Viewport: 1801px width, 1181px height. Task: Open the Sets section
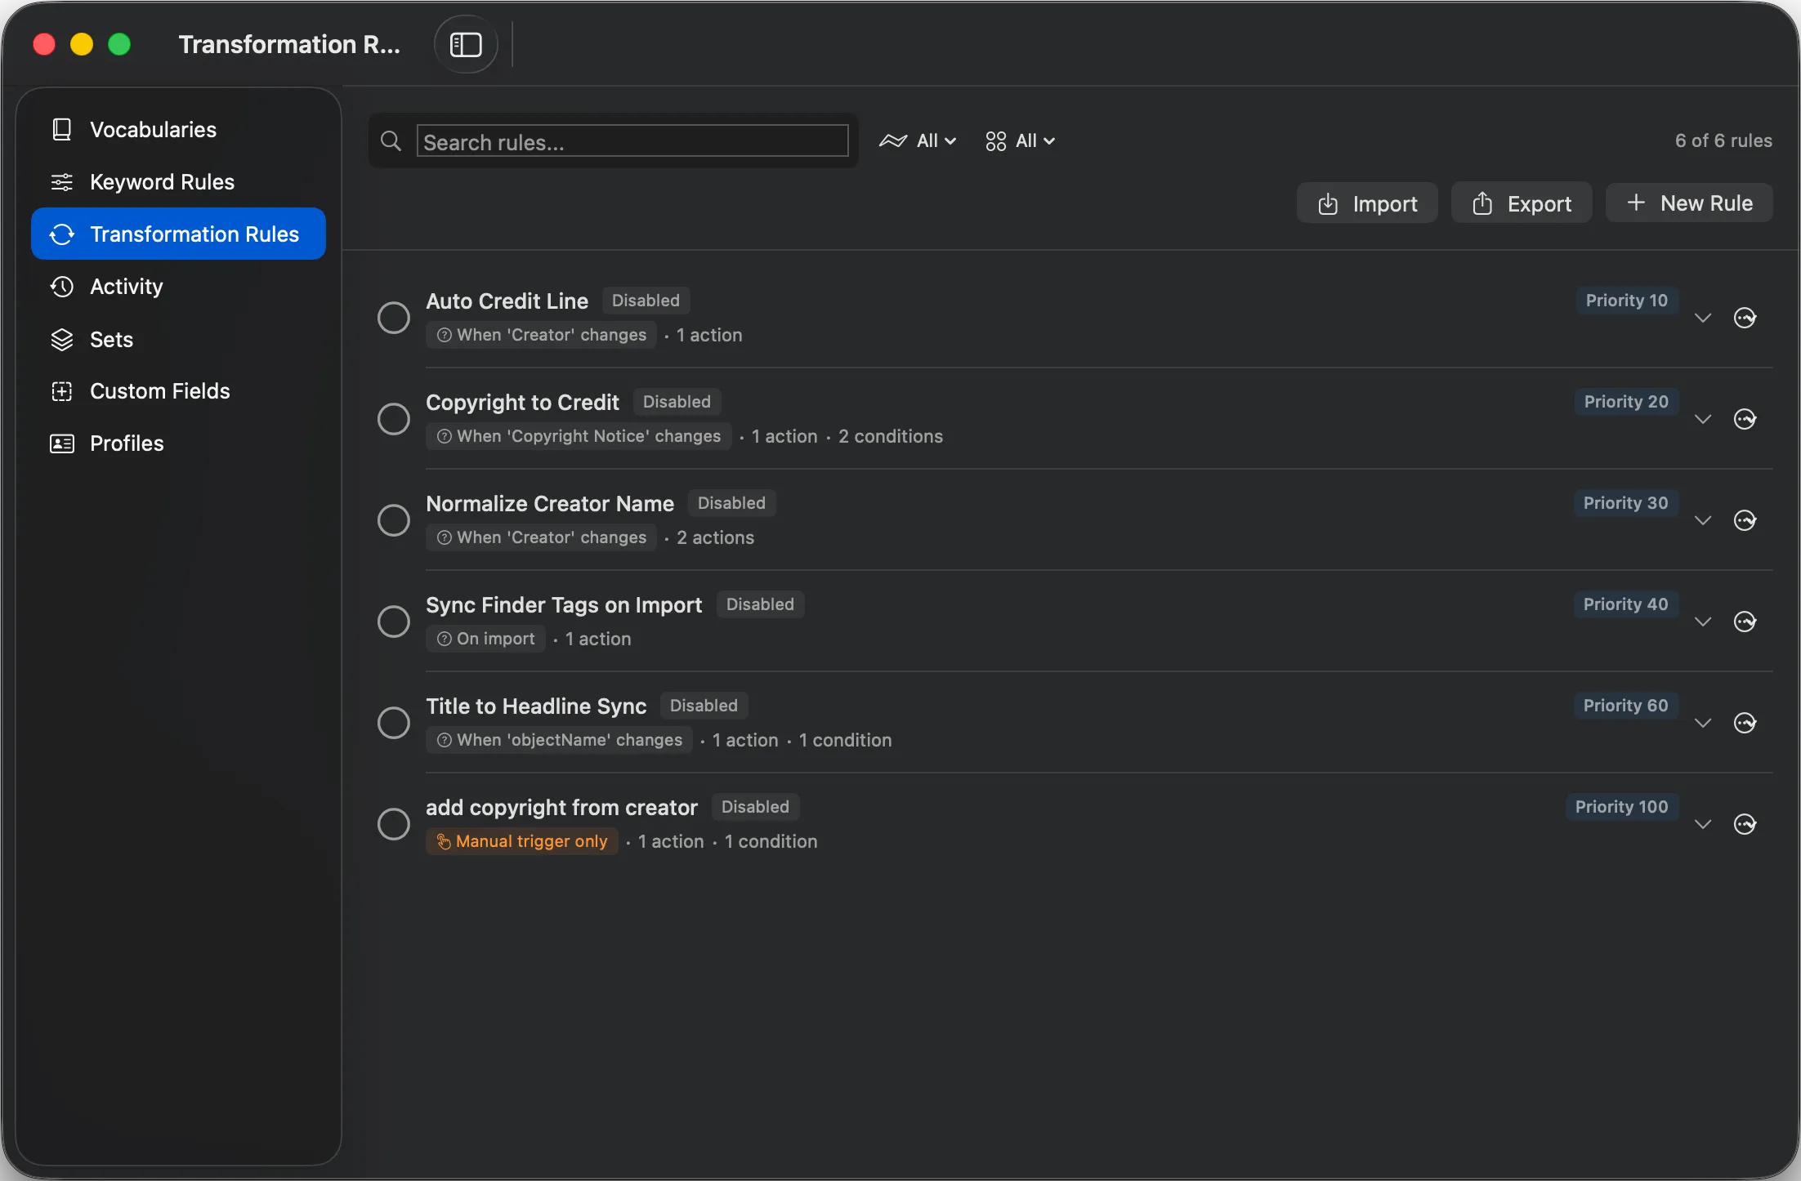(x=178, y=339)
